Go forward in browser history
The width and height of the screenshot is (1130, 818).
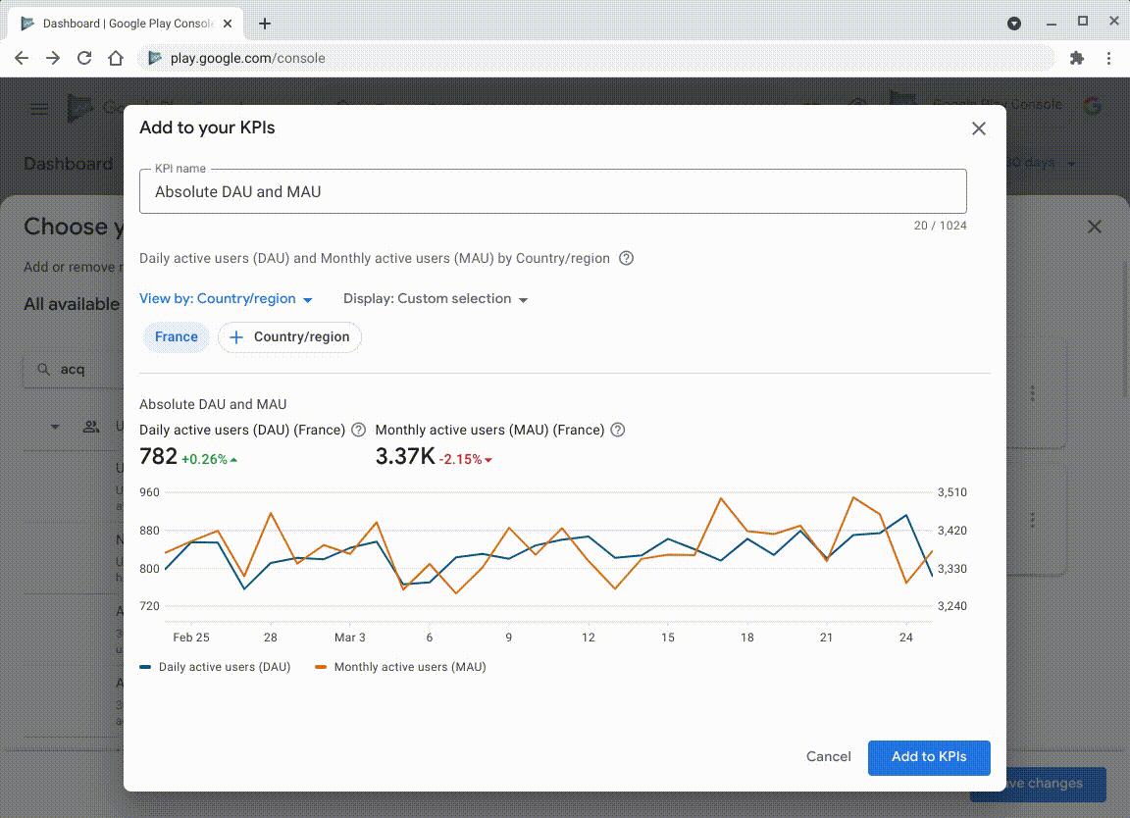coord(53,58)
